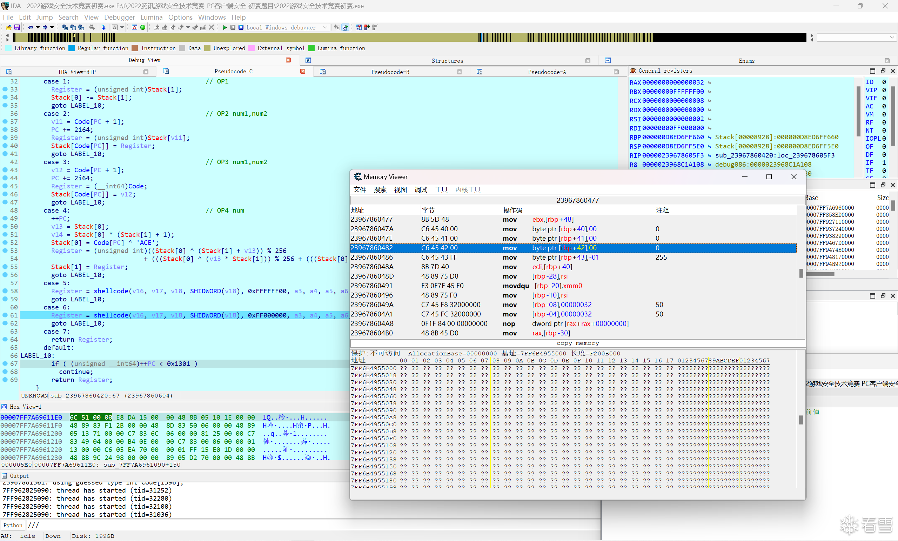The image size is (898, 541).
Task: Toggle breakpoint dot at pseudocode line 33
Action: tap(5, 89)
